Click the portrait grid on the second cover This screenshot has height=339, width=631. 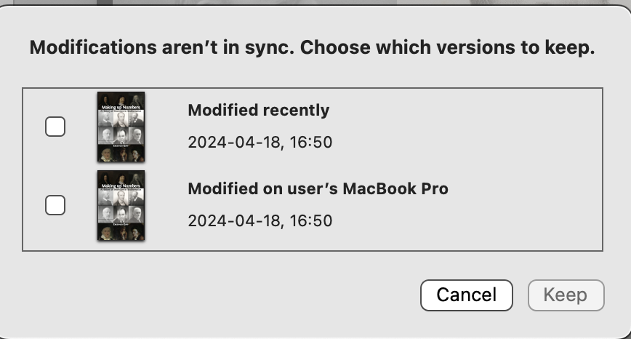point(121,211)
